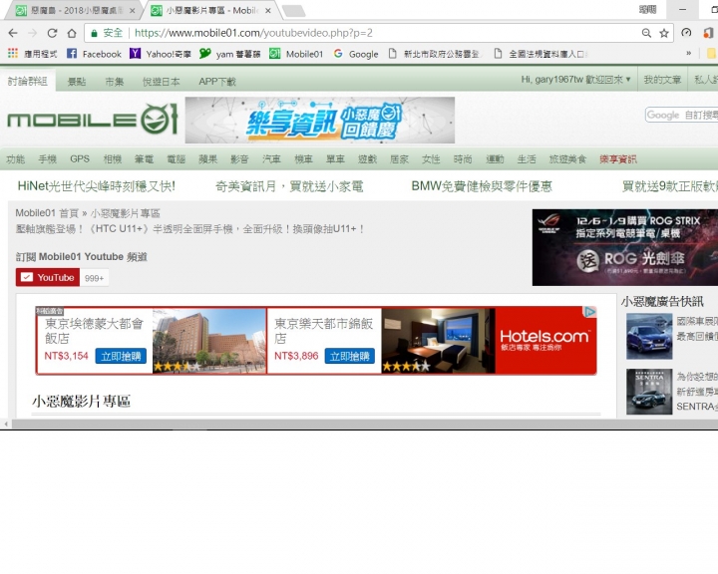This screenshot has height=574, width=718.
Task: Click 立即搶購 for 東京埃德蒙大都會飯店
Action: click(x=121, y=356)
